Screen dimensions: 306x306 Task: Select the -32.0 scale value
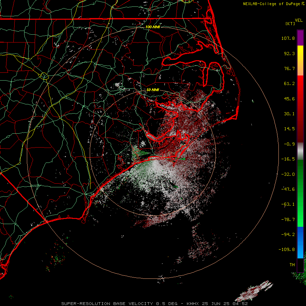[x=288, y=174]
